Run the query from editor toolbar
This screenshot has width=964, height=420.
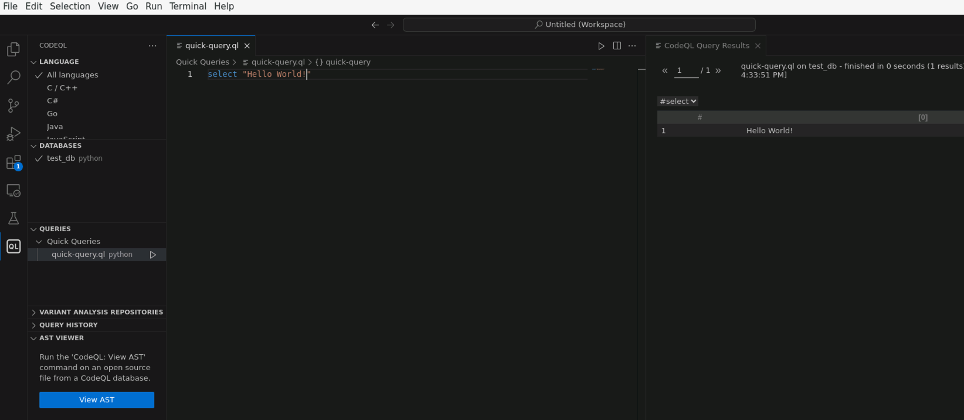pyautogui.click(x=601, y=46)
